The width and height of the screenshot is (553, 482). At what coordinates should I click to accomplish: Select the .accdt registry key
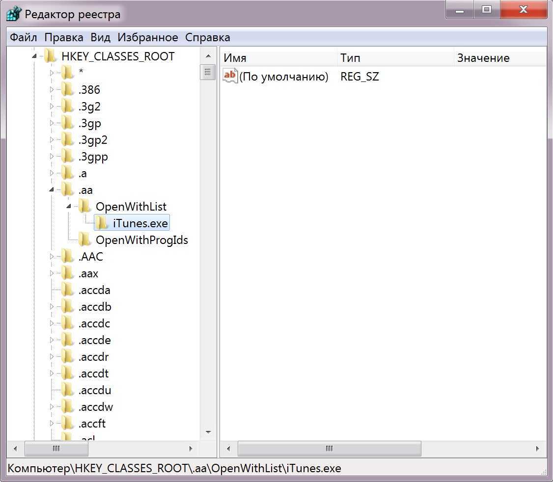coord(93,374)
